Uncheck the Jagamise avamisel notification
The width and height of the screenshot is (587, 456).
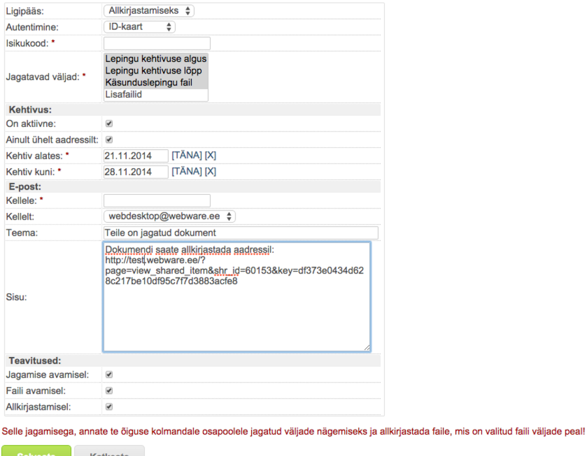click(x=110, y=375)
